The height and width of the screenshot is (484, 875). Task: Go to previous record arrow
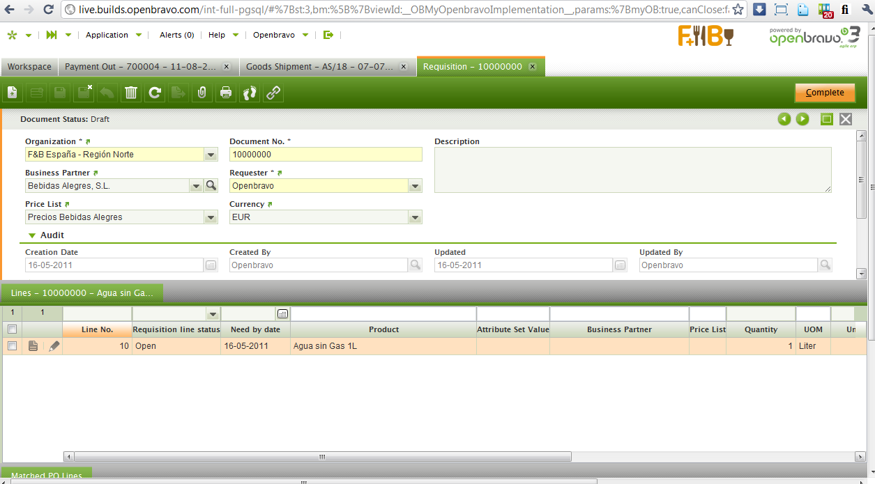(784, 119)
